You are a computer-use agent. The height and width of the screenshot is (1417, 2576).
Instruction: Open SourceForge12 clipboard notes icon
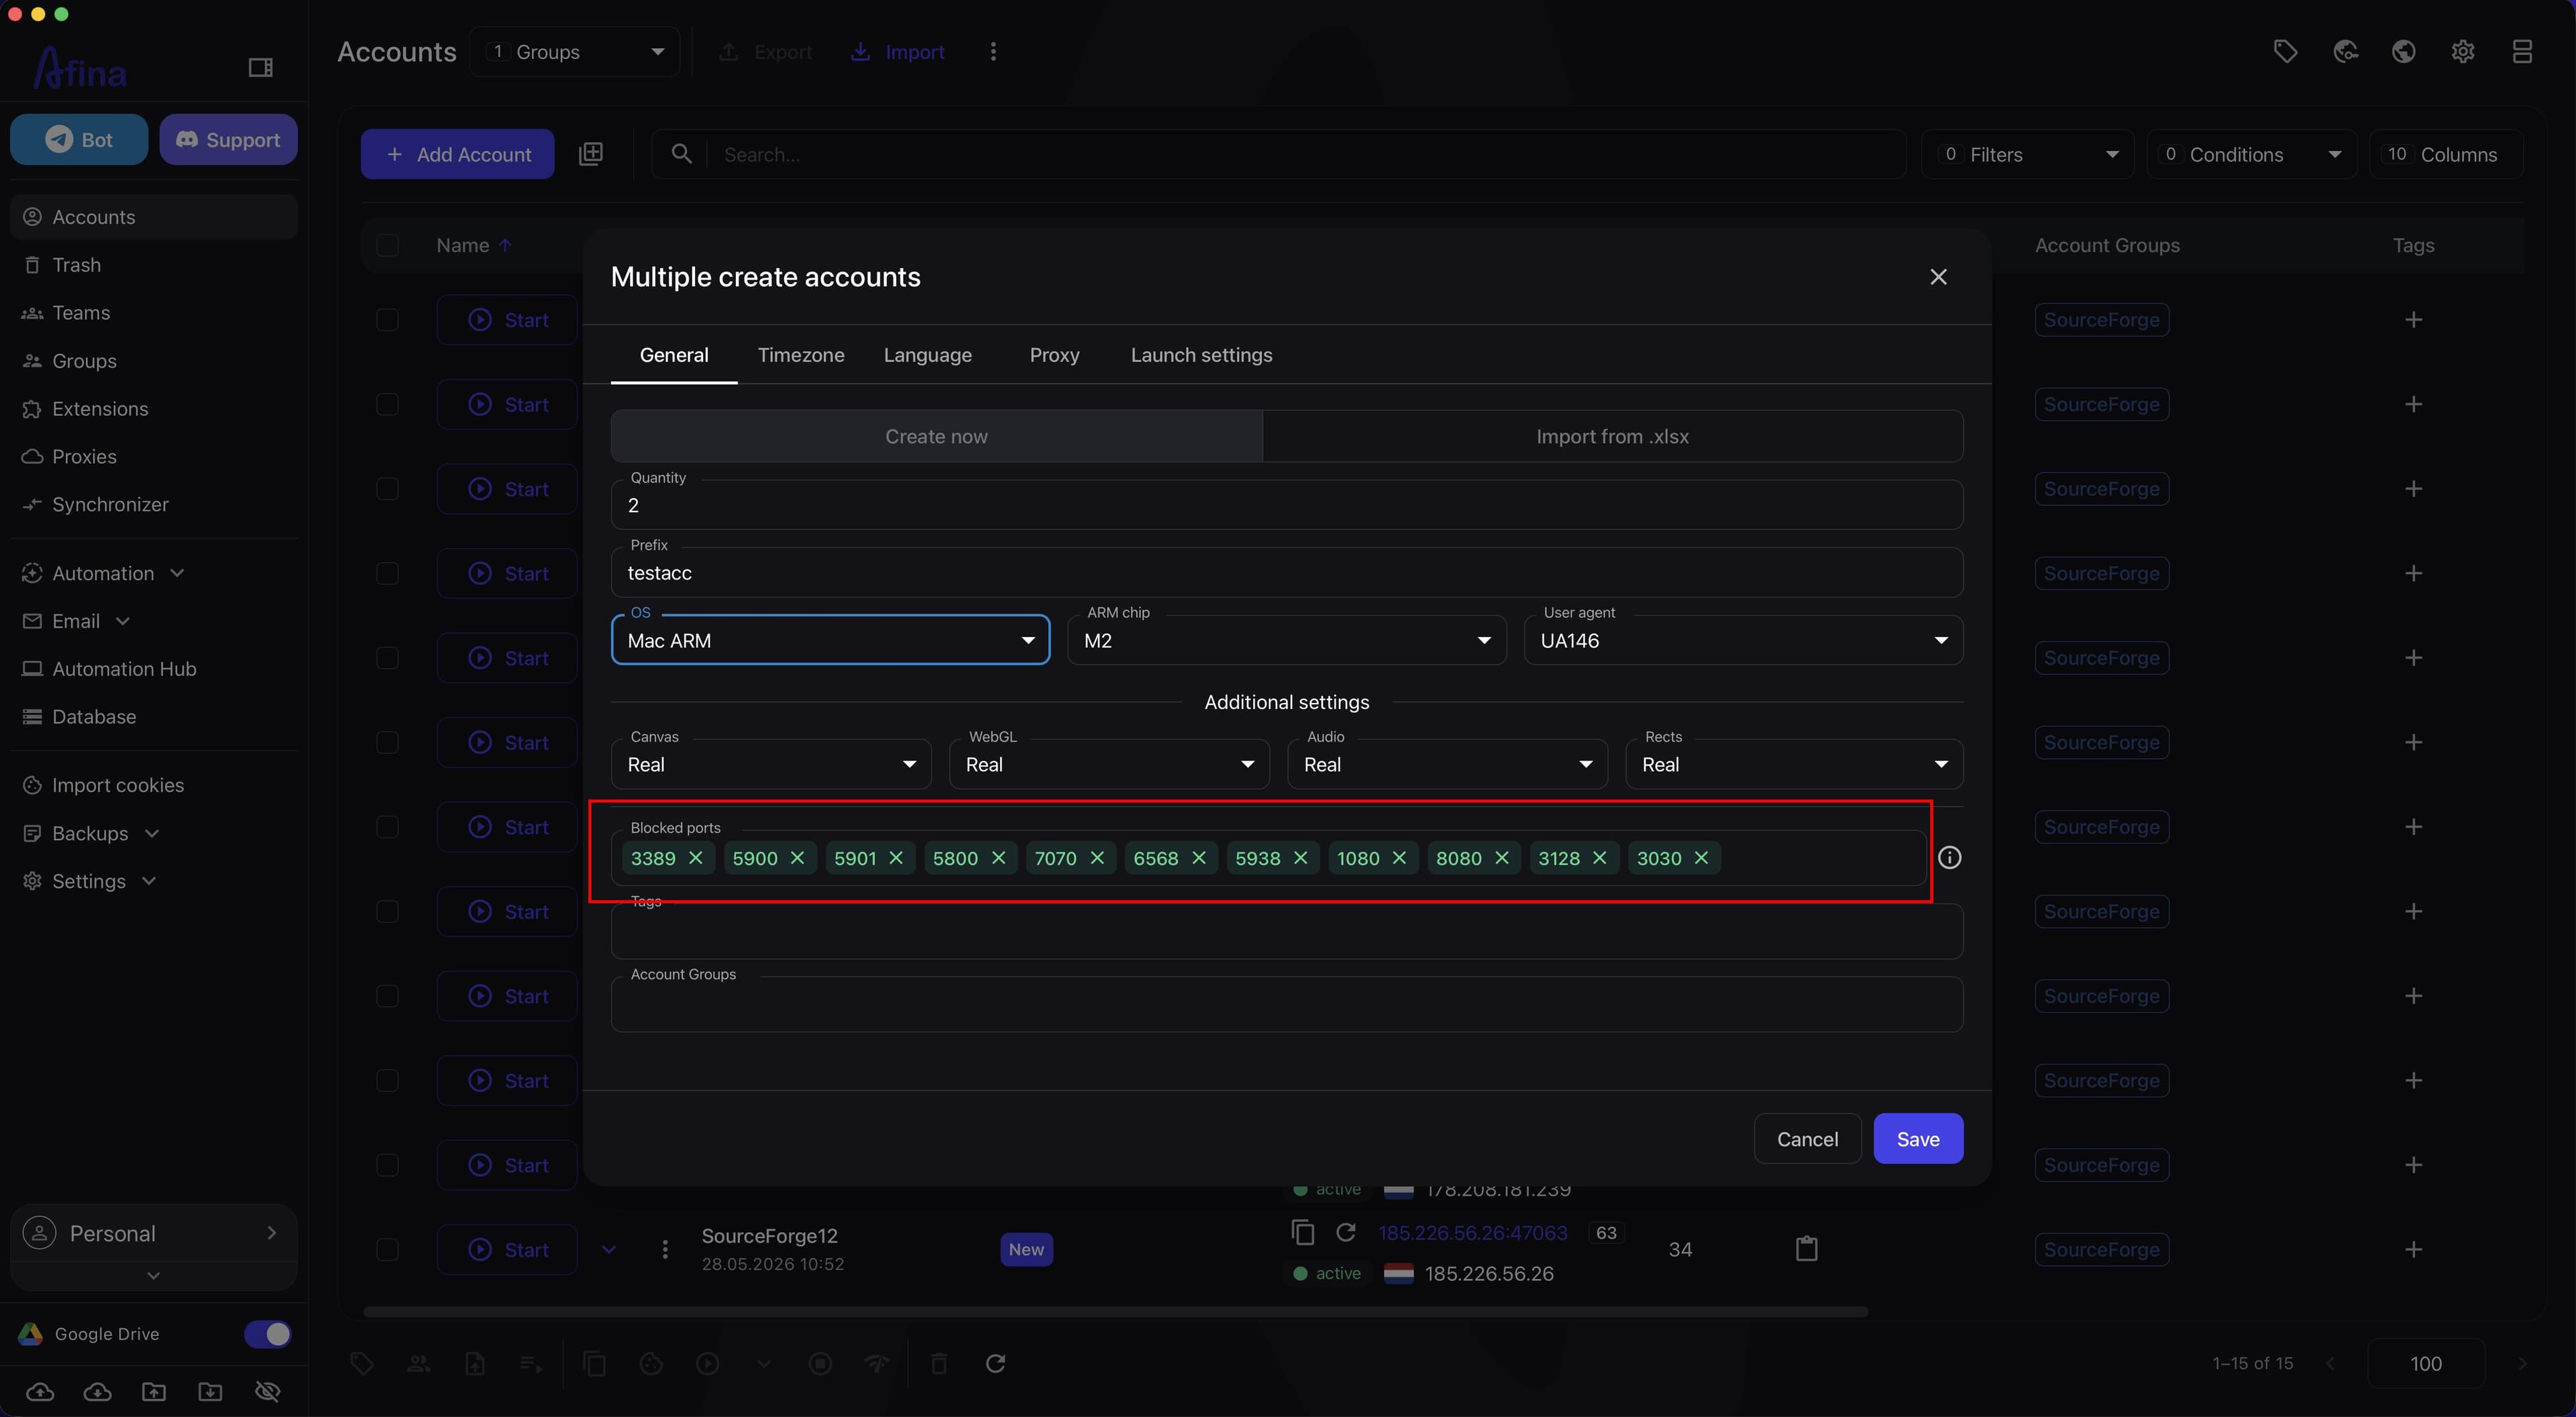point(1806,1249)
